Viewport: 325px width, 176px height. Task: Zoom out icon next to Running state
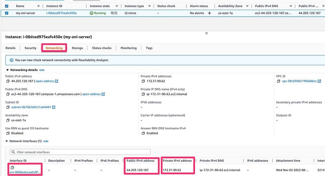pos(116,13)
